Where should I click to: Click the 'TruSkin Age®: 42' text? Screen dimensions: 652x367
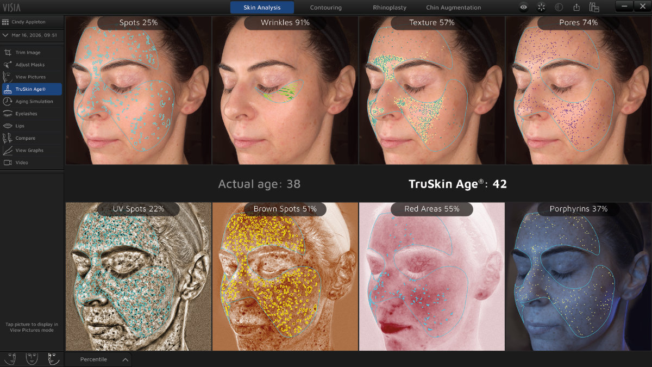(457, 184)
